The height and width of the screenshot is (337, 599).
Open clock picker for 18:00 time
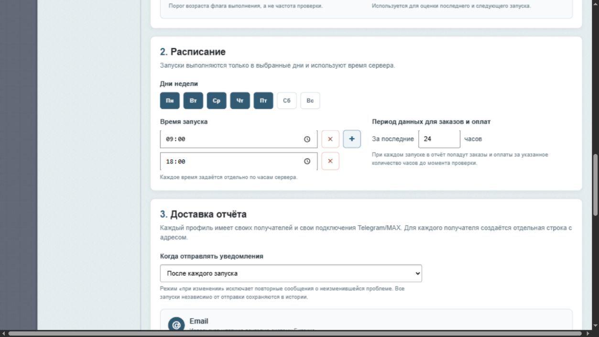307,162
